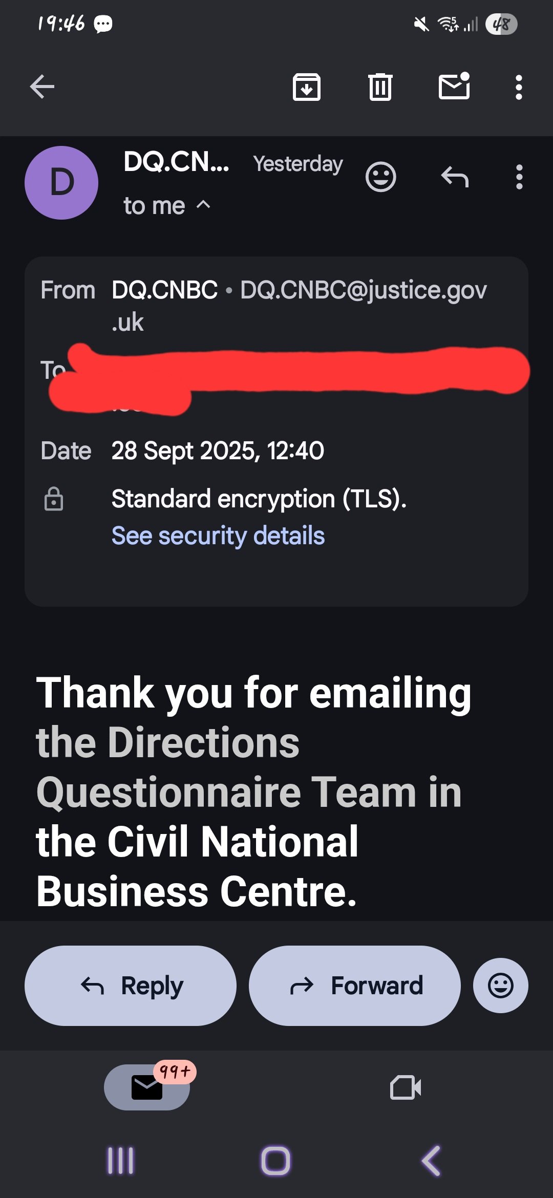Tap the reply arrow in message header
Viewport: 553px width, 1198px height.
tap(455, 177)
